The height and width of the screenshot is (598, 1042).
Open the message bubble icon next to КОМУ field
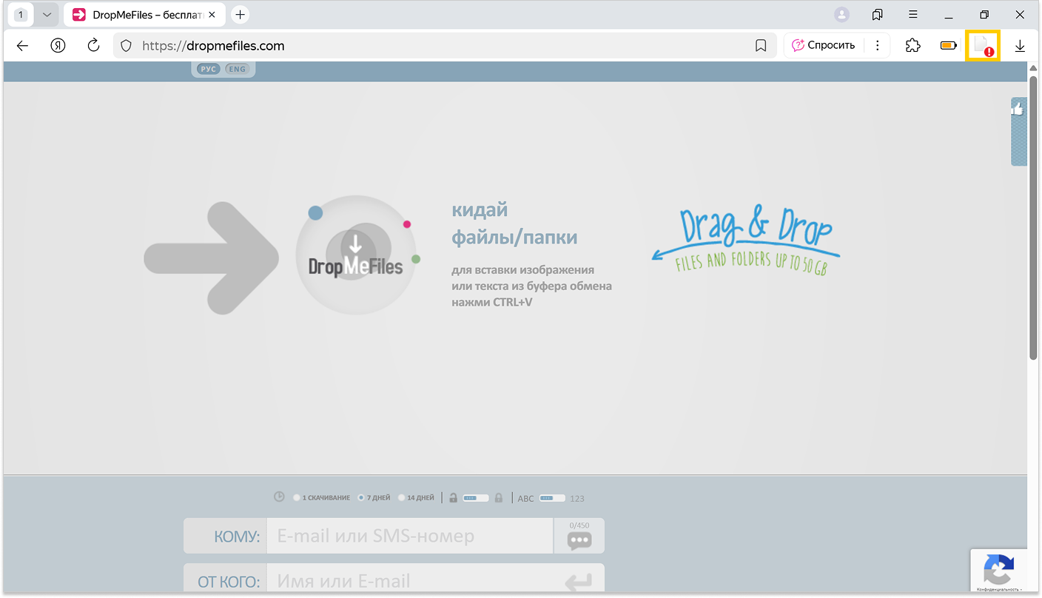pos(579,540)
